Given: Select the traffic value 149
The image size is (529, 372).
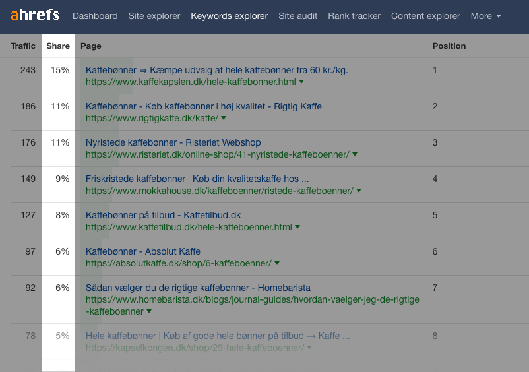Looking at the screenshot, I should click(x=28, y=179).
